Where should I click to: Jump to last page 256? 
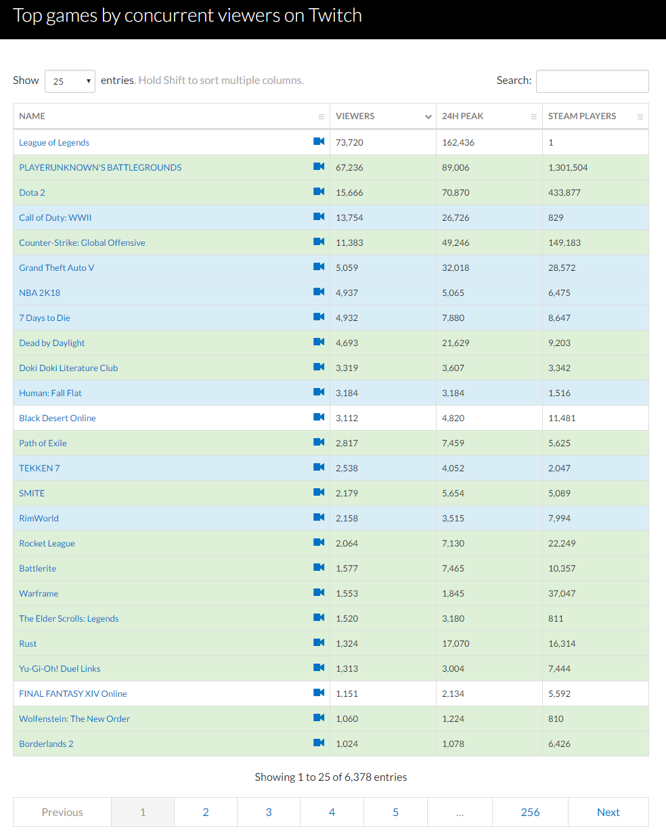tap(530, 812)
